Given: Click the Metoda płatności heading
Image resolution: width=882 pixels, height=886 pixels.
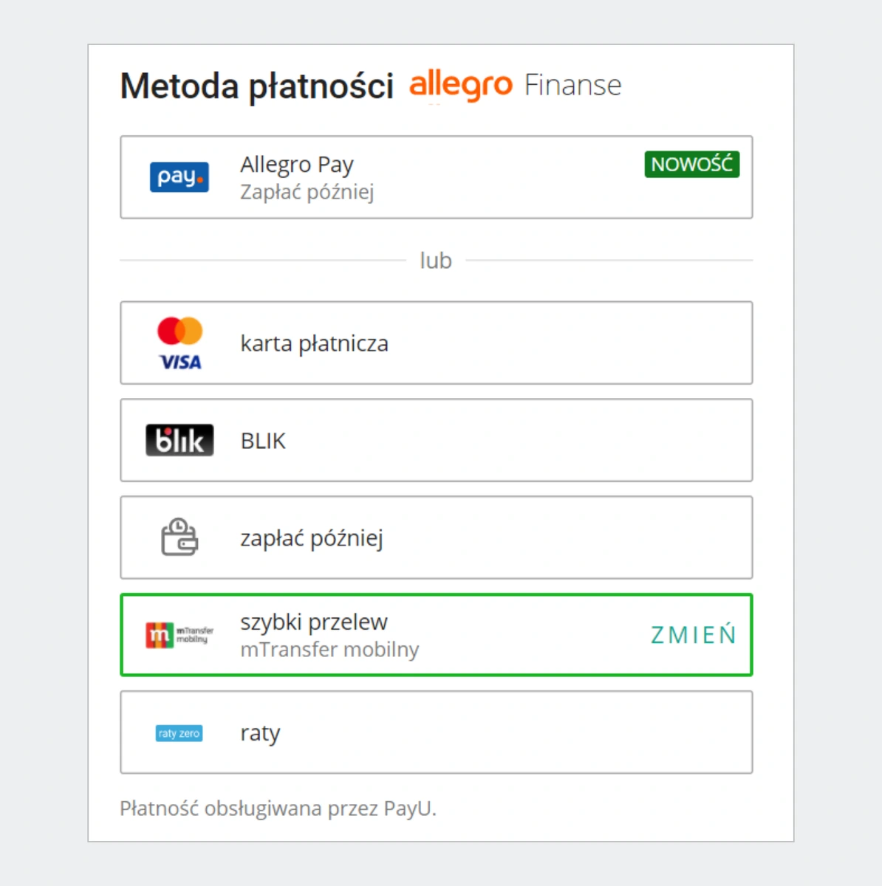Looking at the screenshot, I should tap(258, 86).
